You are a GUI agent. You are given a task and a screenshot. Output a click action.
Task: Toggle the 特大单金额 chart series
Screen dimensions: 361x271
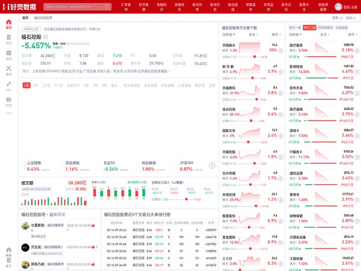[132, 85]
